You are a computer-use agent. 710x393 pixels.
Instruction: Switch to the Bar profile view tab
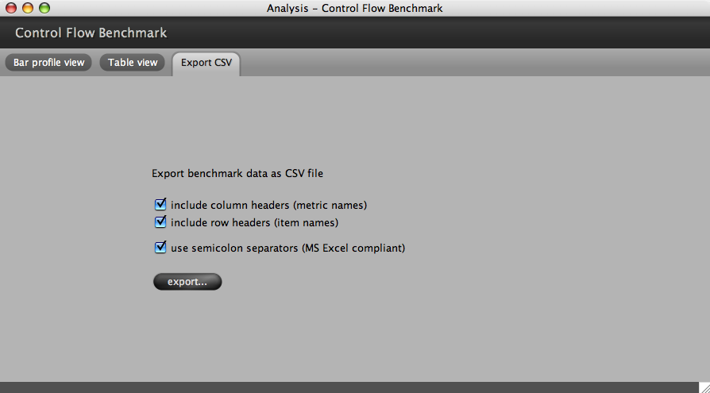pyautogui.click(x=48, y=63)
